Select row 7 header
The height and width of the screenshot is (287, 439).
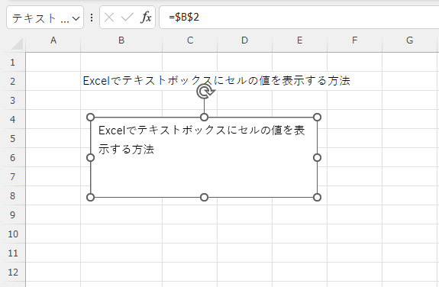pos(13,176)
